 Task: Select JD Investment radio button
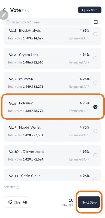[x=95, y=155]
